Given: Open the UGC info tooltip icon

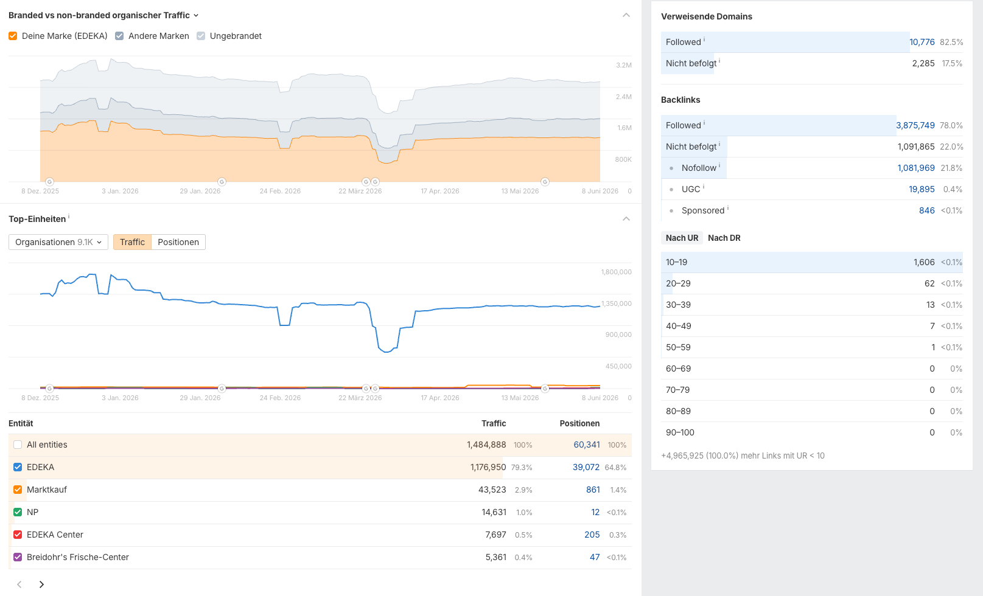Looking at the screenshot, I should (704, 187).
